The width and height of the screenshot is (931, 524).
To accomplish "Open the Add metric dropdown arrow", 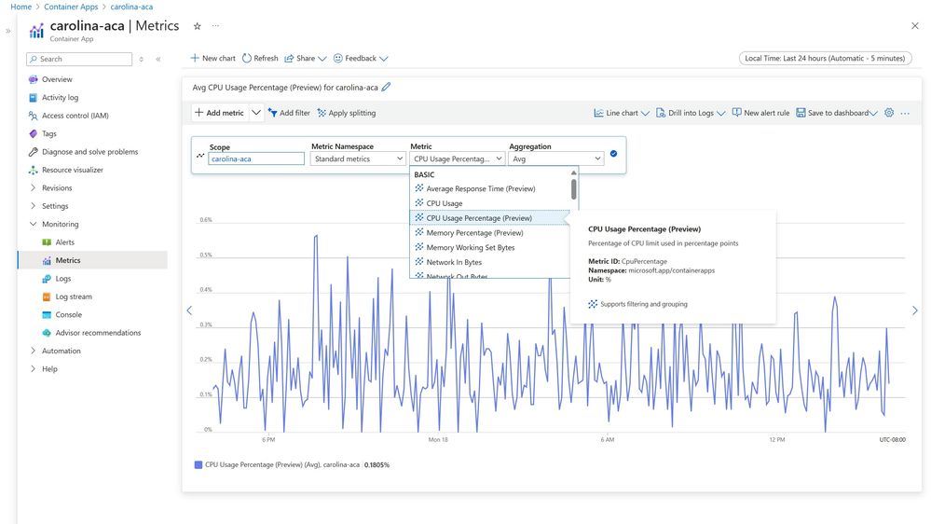I will pyautogui.click(x=256, y=113).
